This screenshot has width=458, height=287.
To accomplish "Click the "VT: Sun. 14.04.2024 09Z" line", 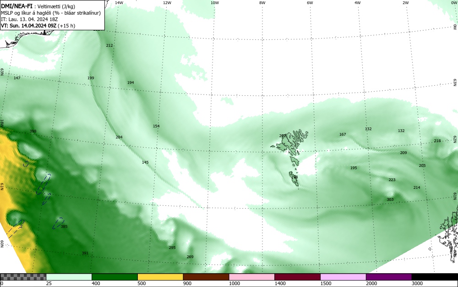I will [x=28, y=26].
